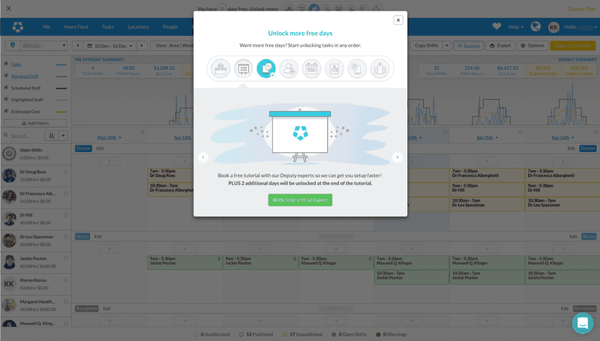Image resolution: width=600 pixels, height=341 pixels.
Task: Select the mobile app task icon
Action: pos(357,69)
